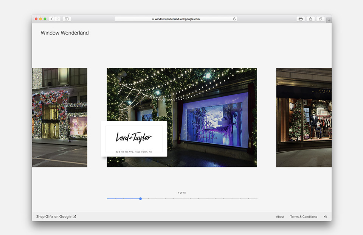
Task: Jump to the last tick on the slider track
Action: [x=257, y=199]
